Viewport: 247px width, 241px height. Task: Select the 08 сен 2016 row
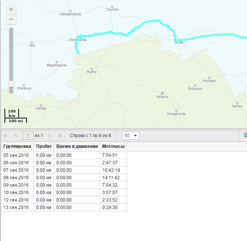[x=16, y=178]
